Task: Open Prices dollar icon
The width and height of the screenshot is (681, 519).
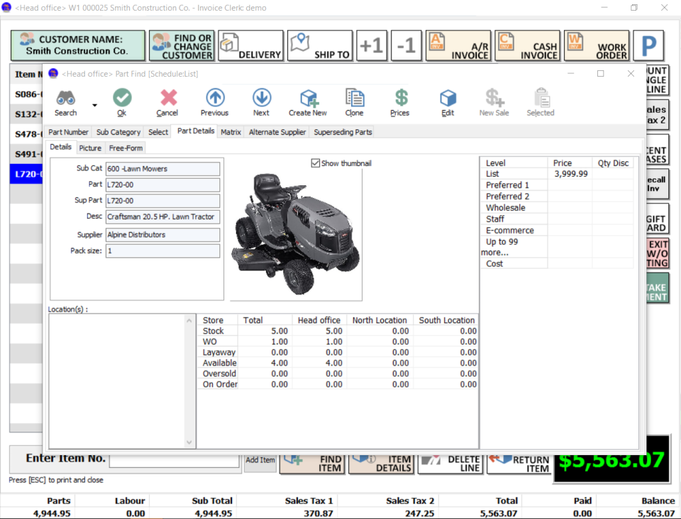Action: (x=401, y=98)
